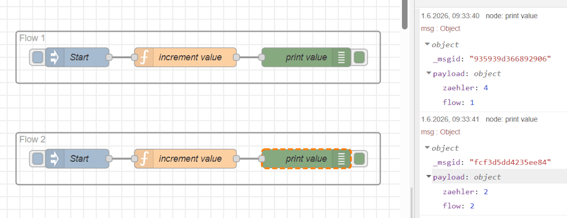Click the output port of Flow 2 increment value
The height and width of the screenshot is (218, 567).
coord(236,159)
